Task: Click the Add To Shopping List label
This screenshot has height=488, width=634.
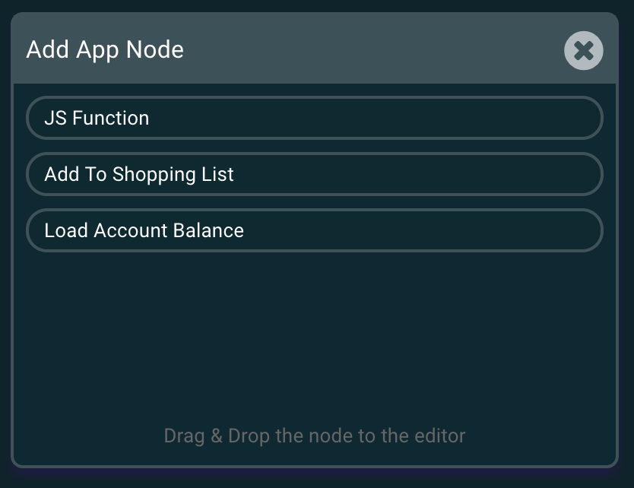Action: 139,174
